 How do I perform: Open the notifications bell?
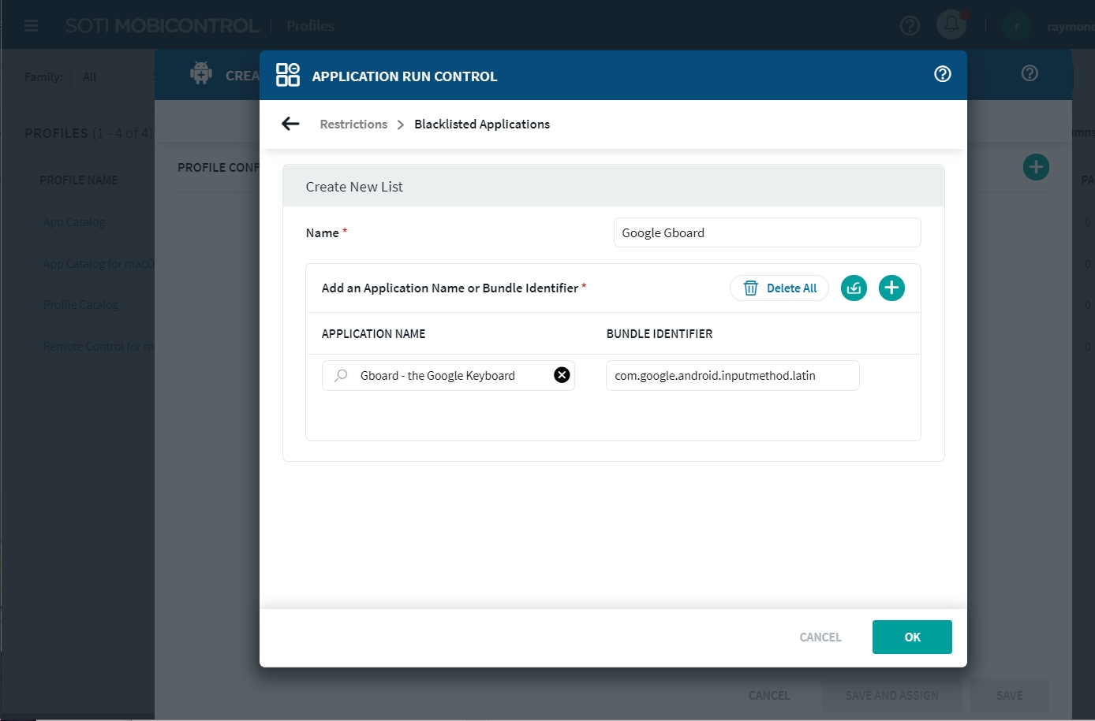pyautogui.click(x=951, y=25)
